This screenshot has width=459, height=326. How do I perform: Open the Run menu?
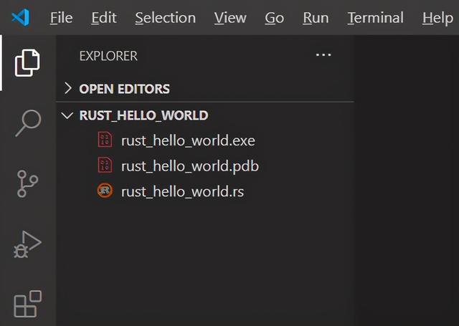pos(316,18)
